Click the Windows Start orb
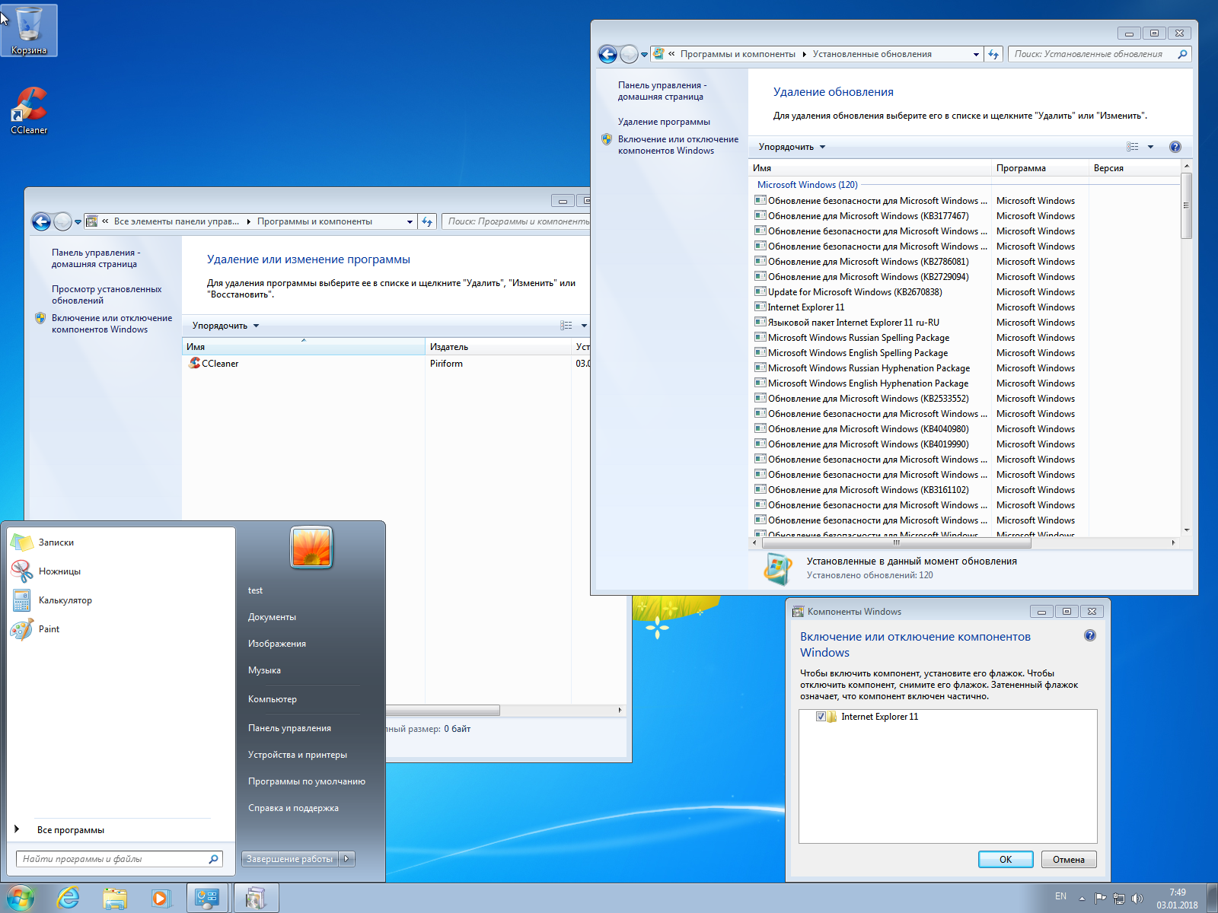This screenshot has height=913, width=1218. (x=20, y=899)
